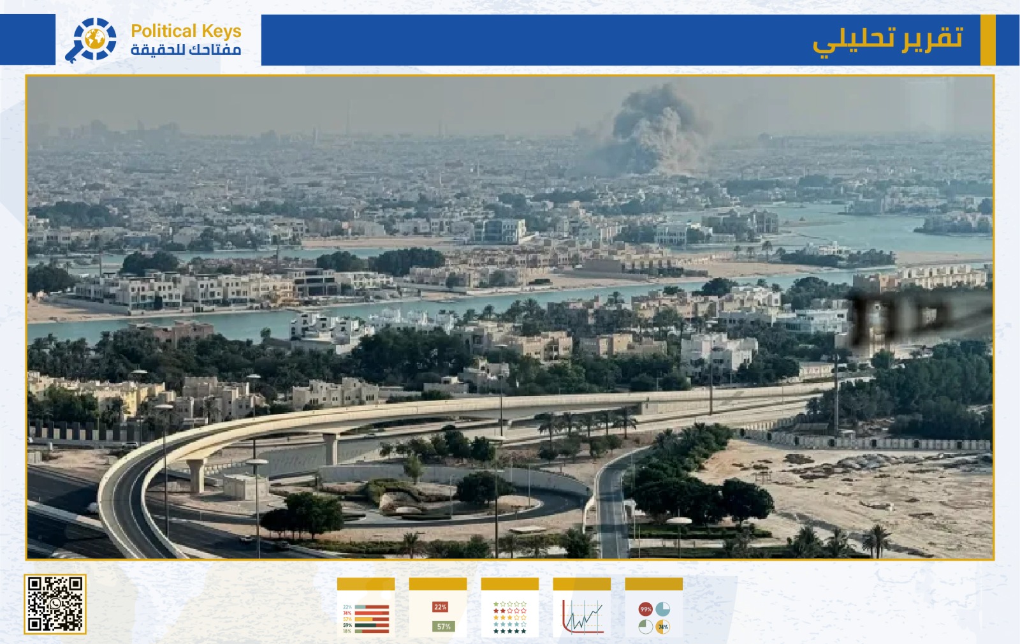The height and width of the screenshot is (644, 1020).
Task: Click the red 22% label
Action: pos(440,607)
